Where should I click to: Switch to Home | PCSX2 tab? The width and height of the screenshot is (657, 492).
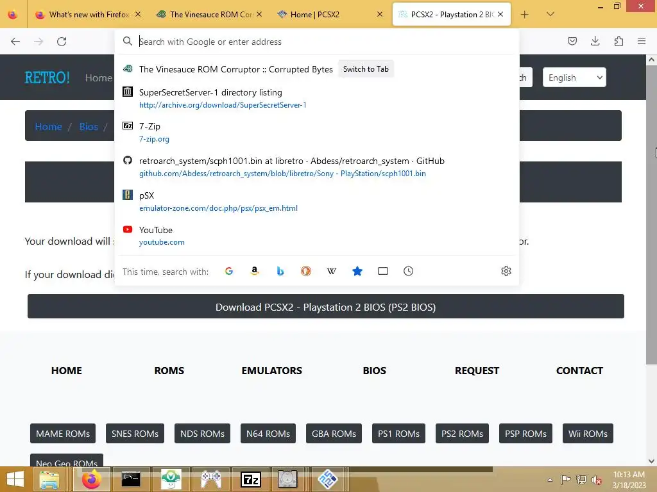(x=331, y=15)
